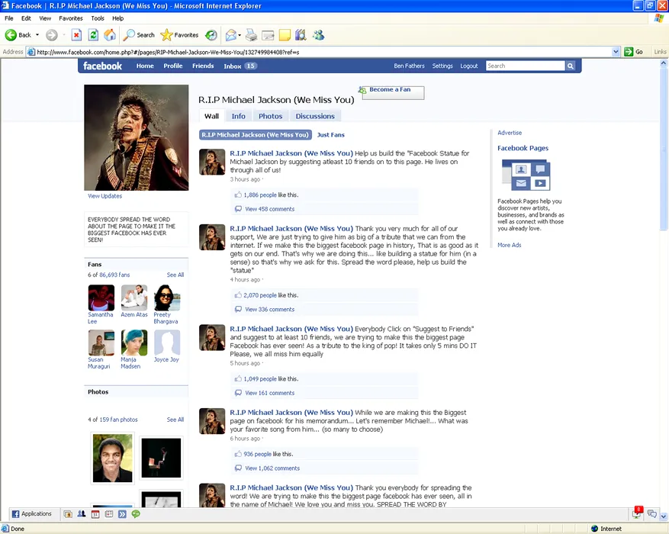Screen dimensions: 669x534
Task: Select the Wall tab
Action: [211, 116]
